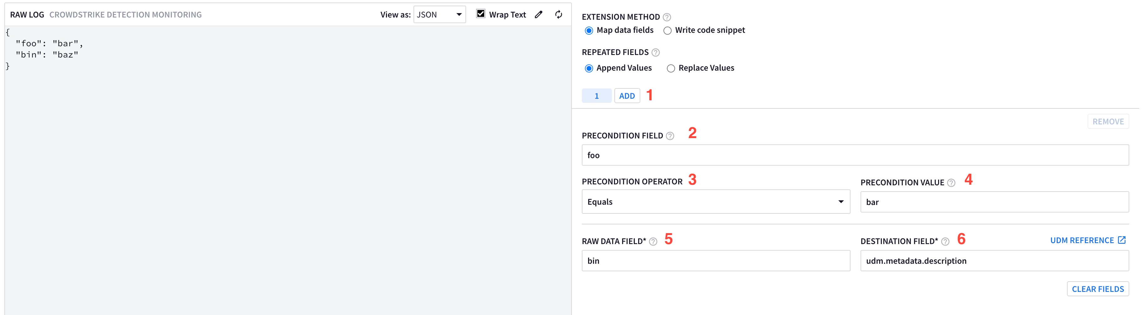Click the "foo": "bar" line in raw log
The height and width of the screenshot is (315, 1143).
49,43
